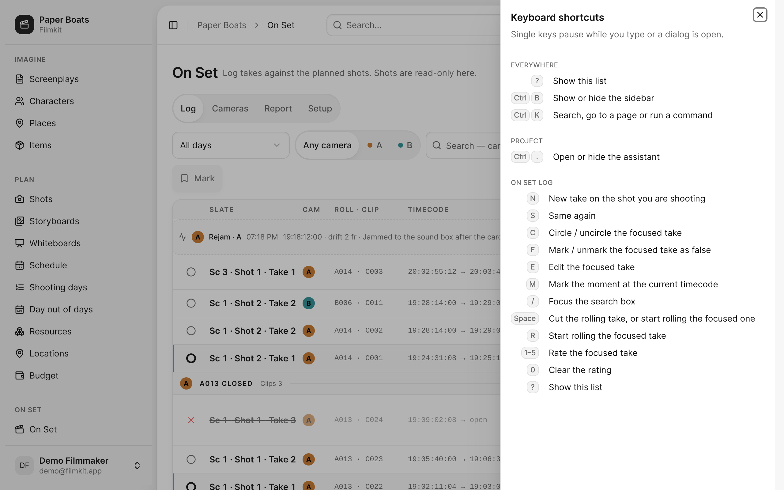Viewport: 784px width, 490px height.
Task: Focus the take log search box
Action: [x=463, y=145]
